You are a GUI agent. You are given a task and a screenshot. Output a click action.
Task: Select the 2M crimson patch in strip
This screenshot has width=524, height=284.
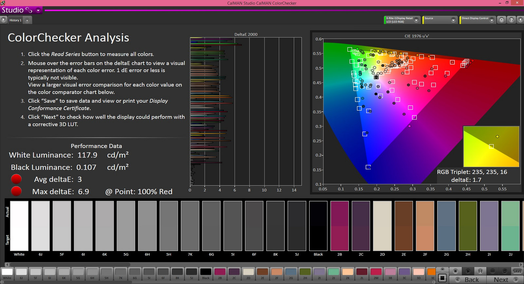point(376,274)
